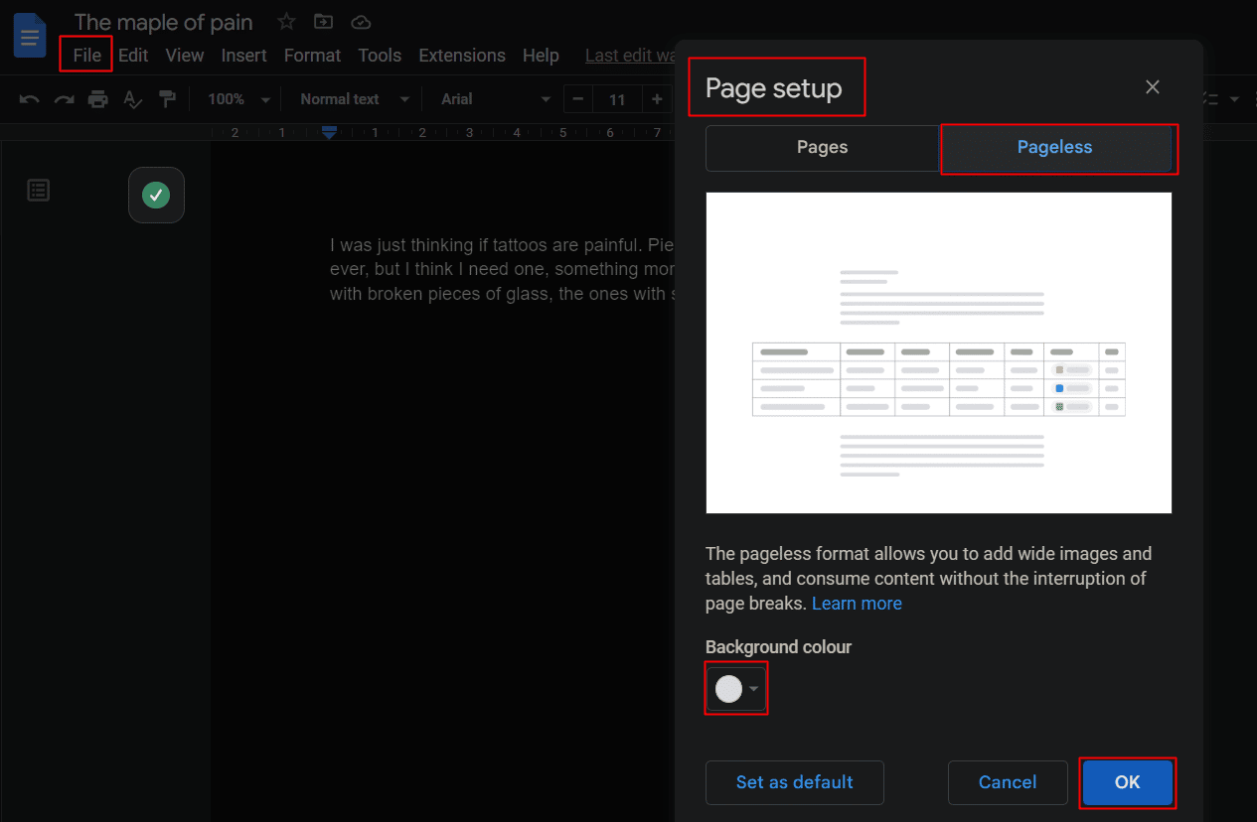Click the font size 11 field

pyautogui.click(x=617, y=99)
